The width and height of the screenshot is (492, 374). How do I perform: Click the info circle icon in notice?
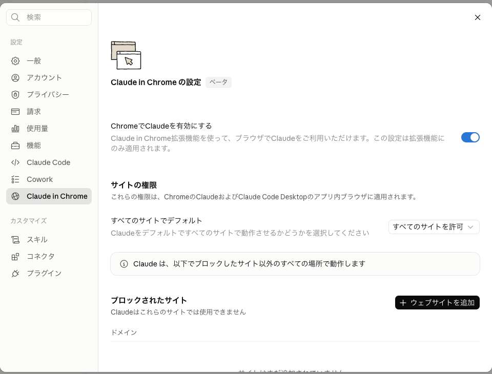[x=124, y=264]
